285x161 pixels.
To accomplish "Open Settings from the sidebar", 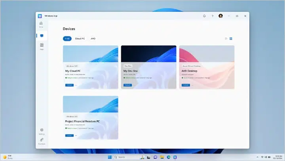I will pyautogui.click(x=42, y=131).
